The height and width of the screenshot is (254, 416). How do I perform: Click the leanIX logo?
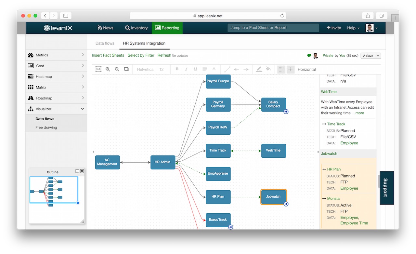click(x=58, y=28)
